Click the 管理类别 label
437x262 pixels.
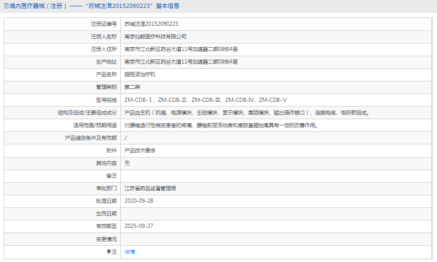pyautogui.click(x=106, y=87)
